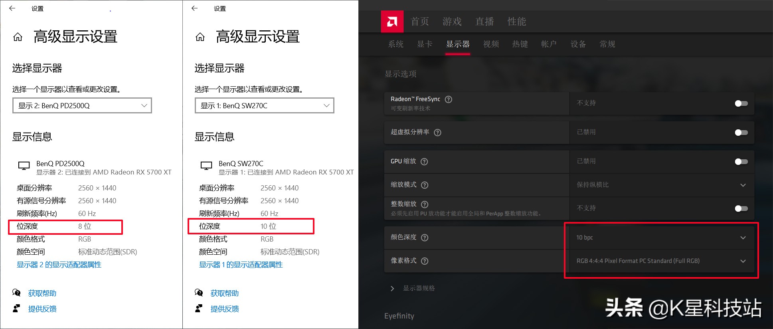Switch to the 系统 settings sub-tab
This screenshot has height=329, width=773.
(x=396, y=44)
